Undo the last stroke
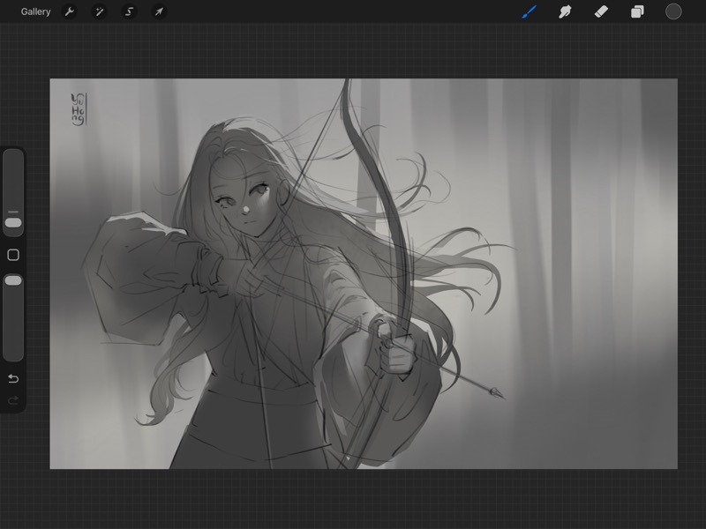Screen dimensions: 706x529 pyautogui.click(x=13, y=379)
